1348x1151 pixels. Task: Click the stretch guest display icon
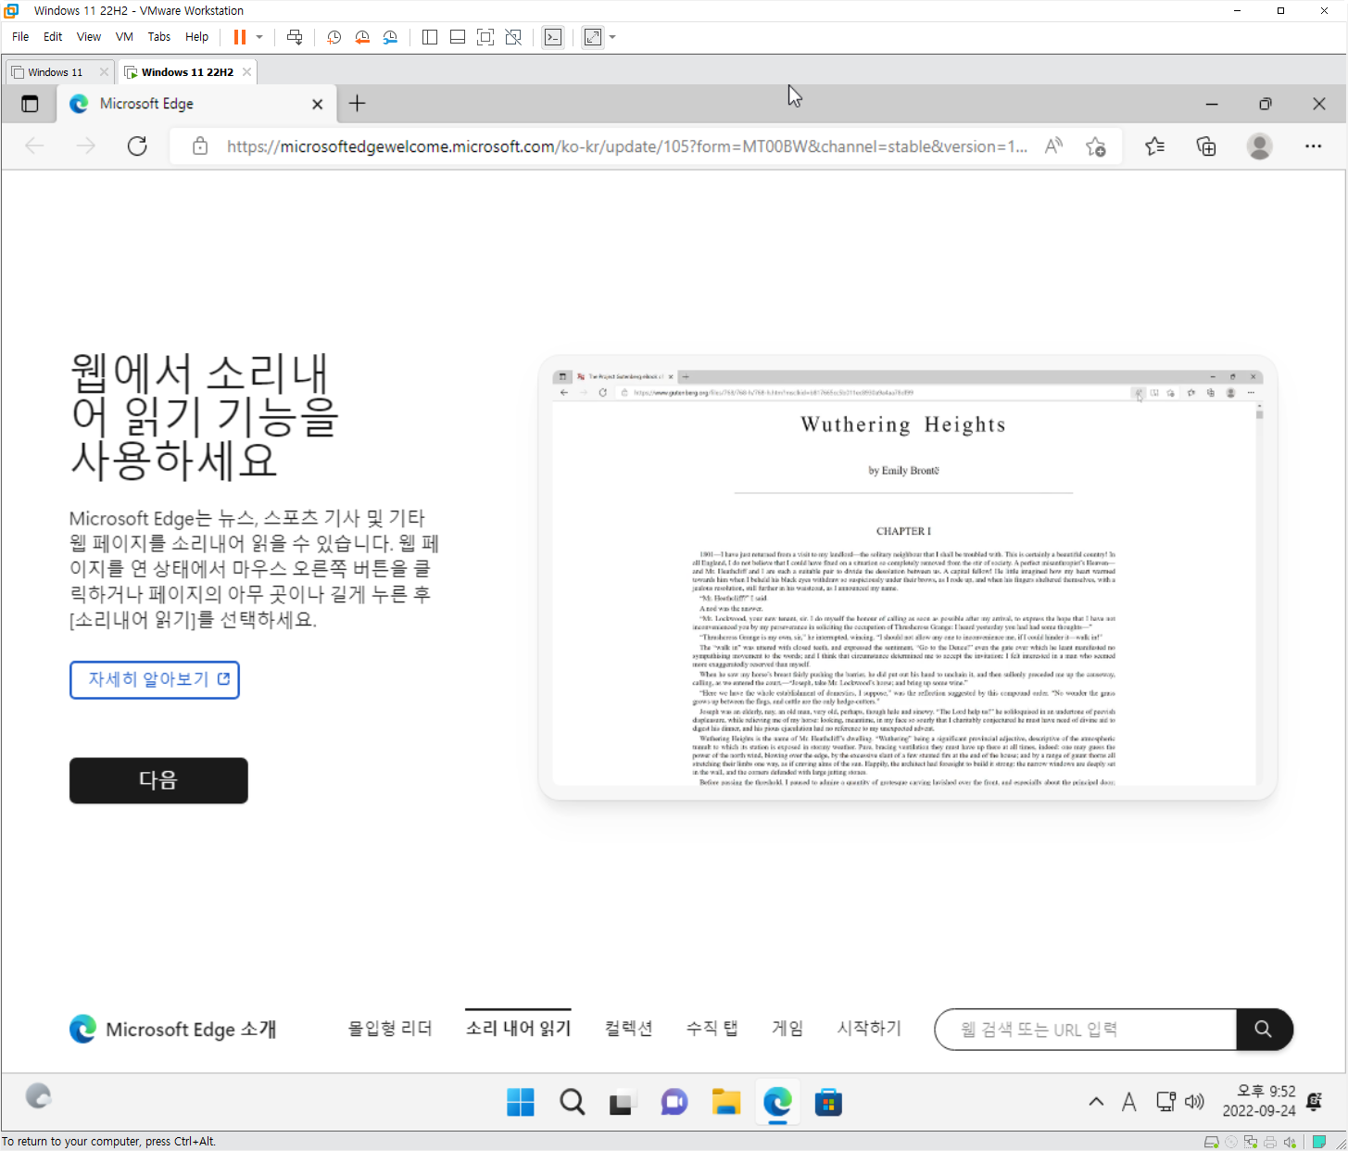[593, 37]
